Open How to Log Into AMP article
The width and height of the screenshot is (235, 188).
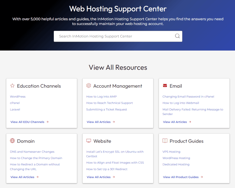pos(102,96)
